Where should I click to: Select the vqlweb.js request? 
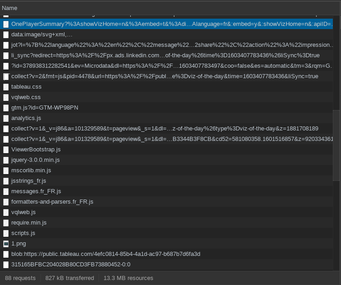(x=166, y=212)
